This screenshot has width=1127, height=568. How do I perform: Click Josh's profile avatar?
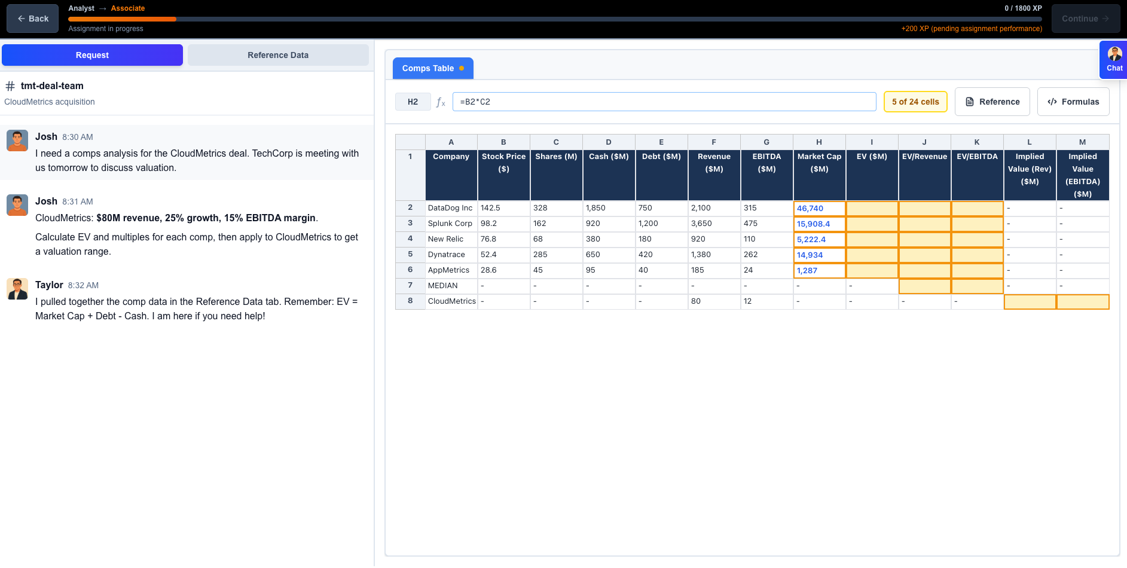[x=17, y=141]
